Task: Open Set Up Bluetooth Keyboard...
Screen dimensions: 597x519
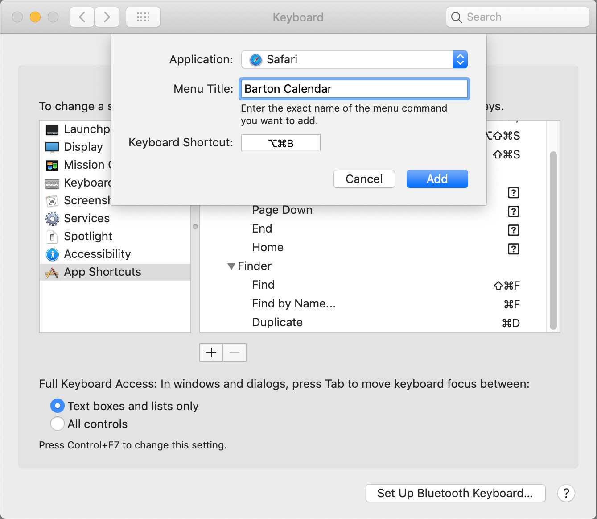Action: point(455,493)
